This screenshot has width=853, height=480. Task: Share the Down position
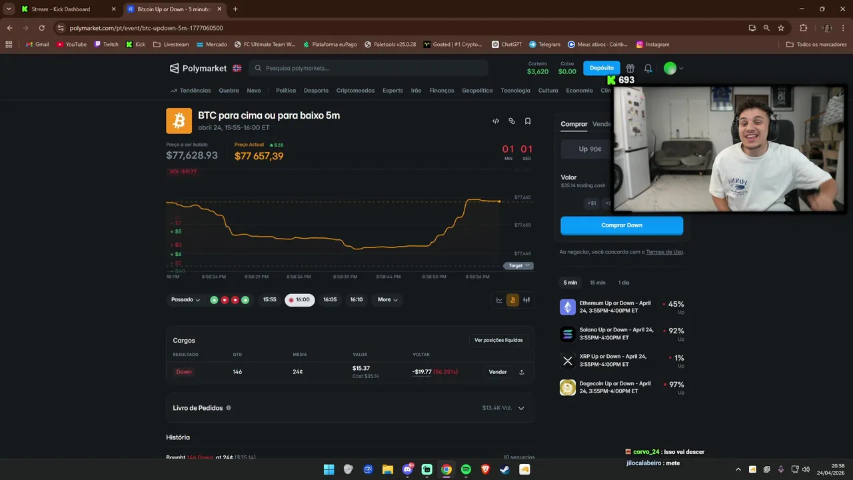pyautogui.click(x=522, y=372)
